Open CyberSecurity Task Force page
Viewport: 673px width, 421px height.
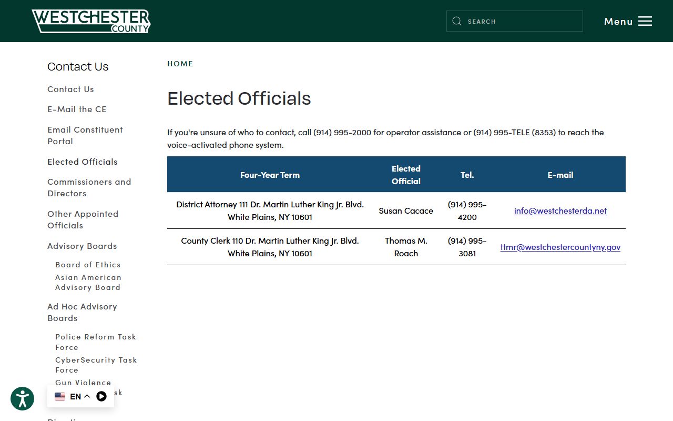click(96, 365)
